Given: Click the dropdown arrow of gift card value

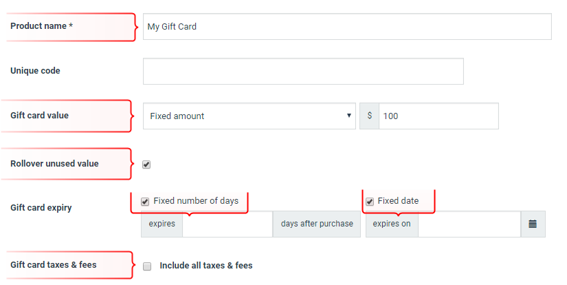Looking at the screenshot, I should click(349, 116).
